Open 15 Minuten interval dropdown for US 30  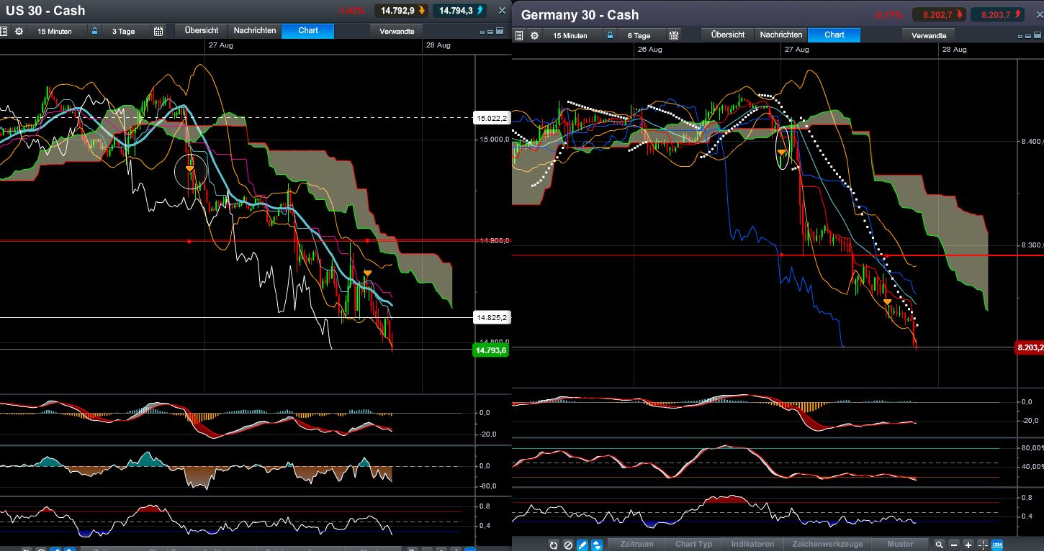(x=55, y=32)
